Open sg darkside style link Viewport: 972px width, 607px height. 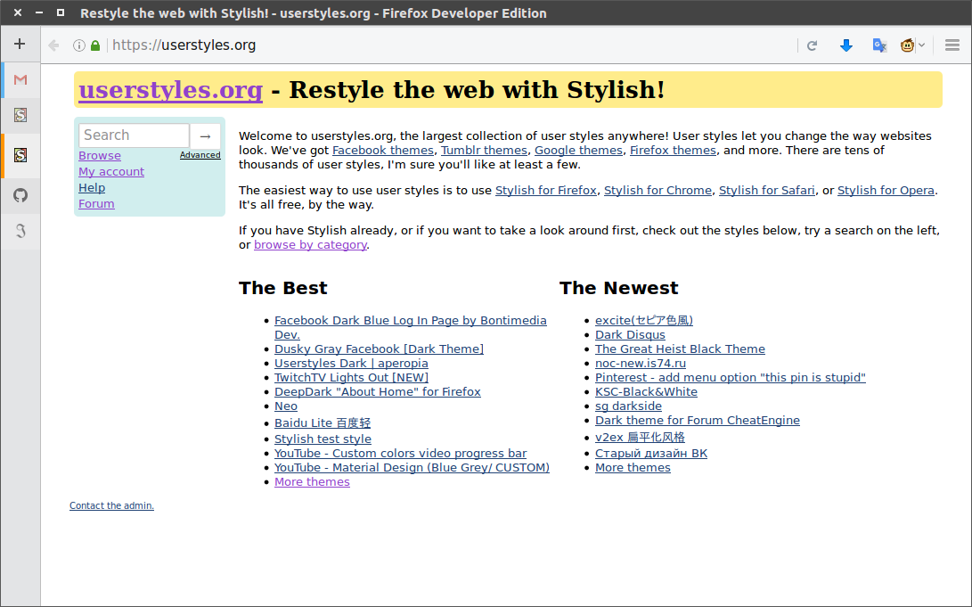(x=628, y=406)
